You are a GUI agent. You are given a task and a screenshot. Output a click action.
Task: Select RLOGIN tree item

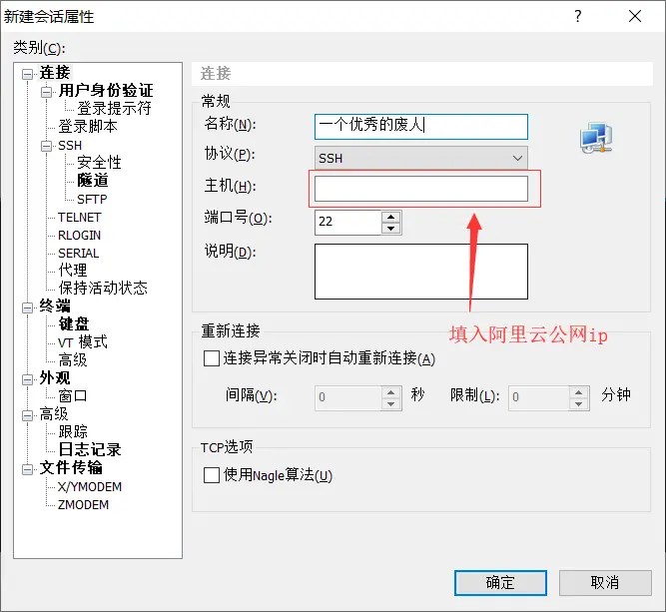point(80,235)
